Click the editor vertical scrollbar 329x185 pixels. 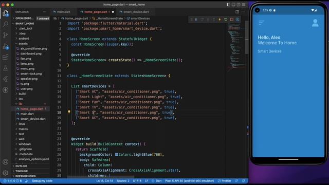pyautogui.click(x=247, y=38)
